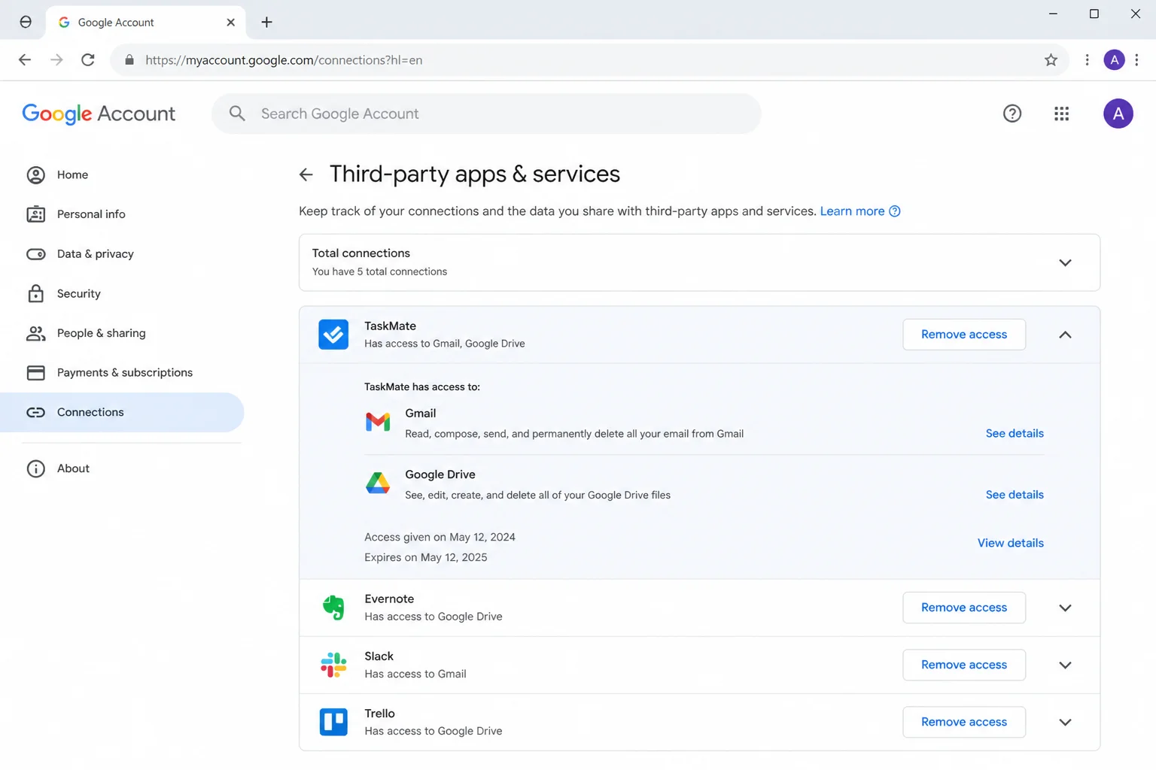Image resolution: width=1156 pixels, height=770 pixels.
Task: Click the 'TaskMate has access to:' heading
Action: click(421, 387)
